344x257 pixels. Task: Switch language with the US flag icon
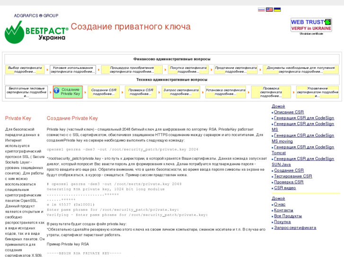(x=269, y=9)
